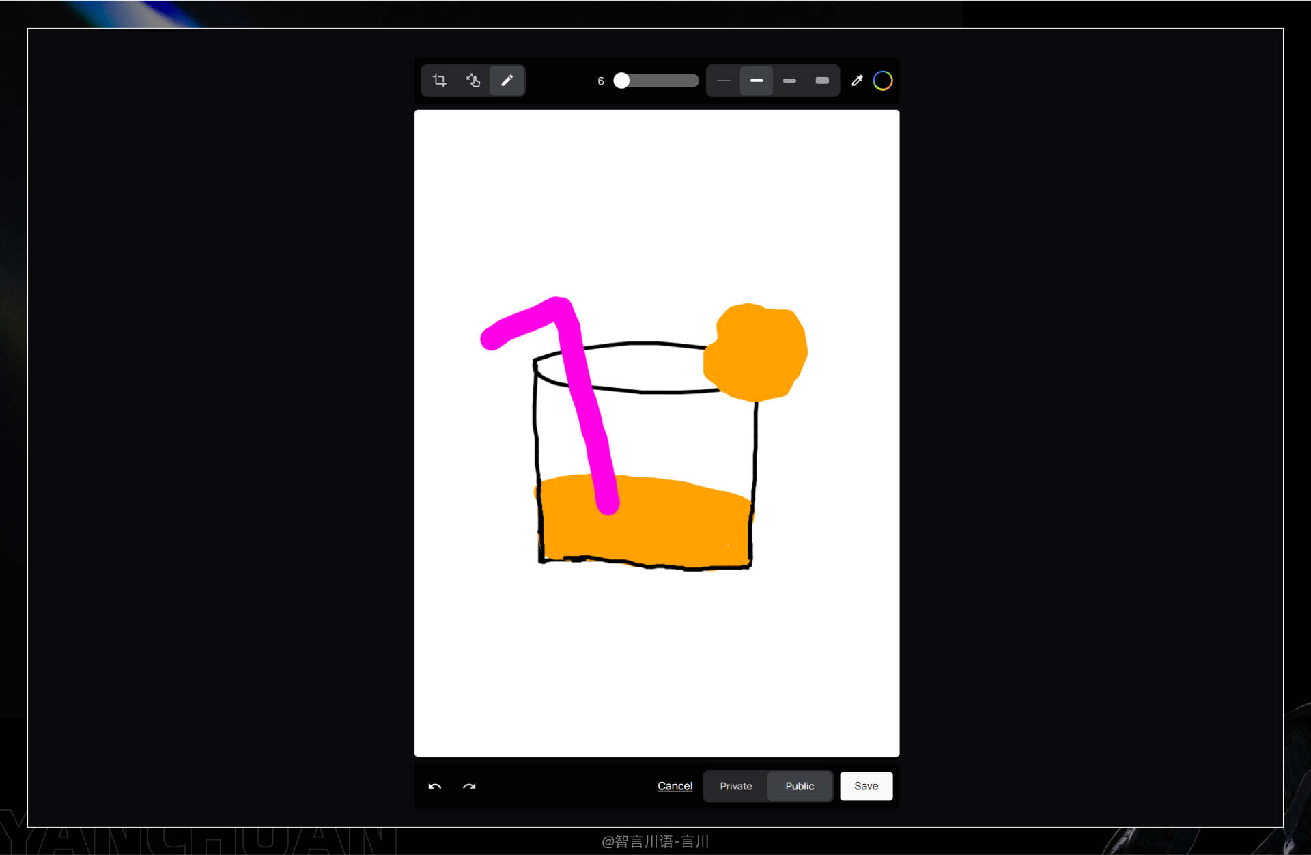Viewport: 1311px width, 855px height.
Task: Open the color wheel picker
Action: (x=883, y=81)
